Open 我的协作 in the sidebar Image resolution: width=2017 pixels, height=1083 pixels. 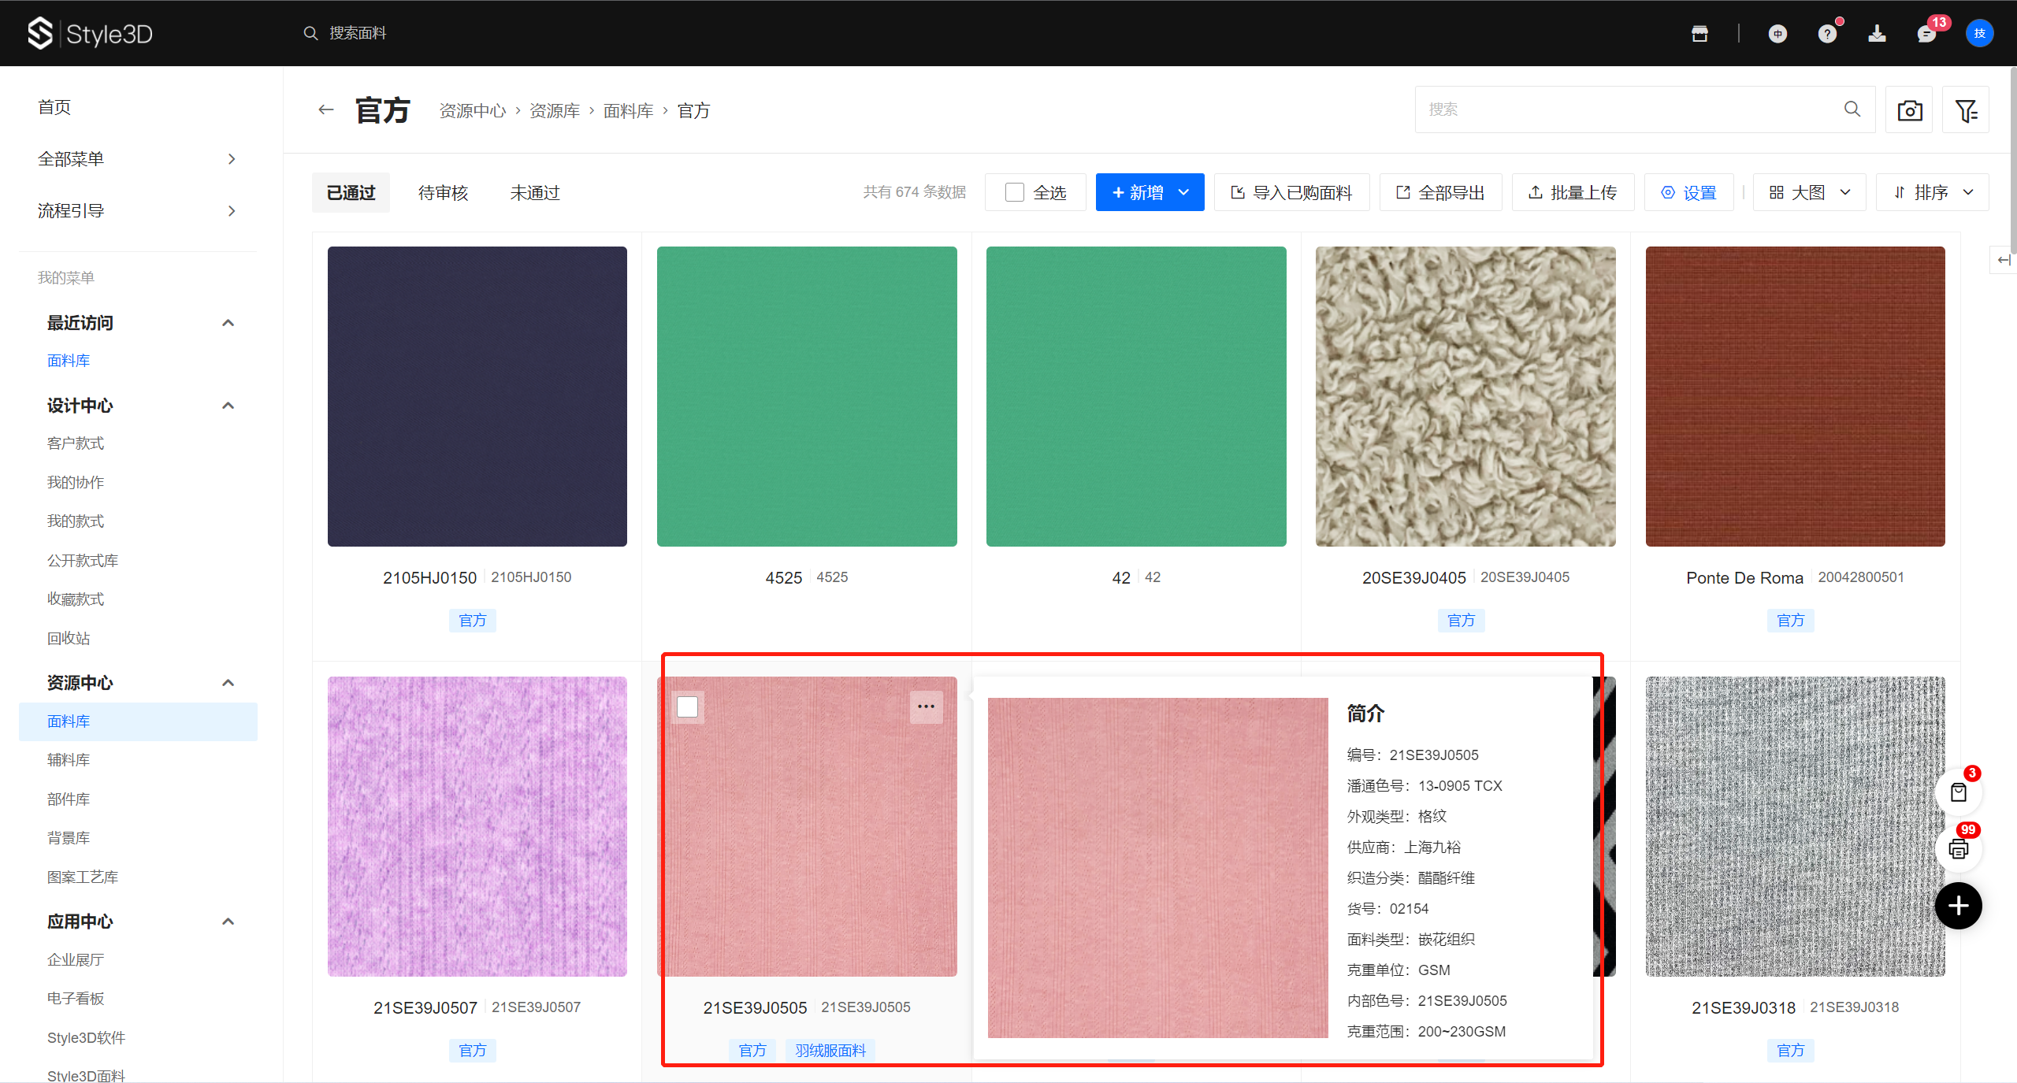76,483
